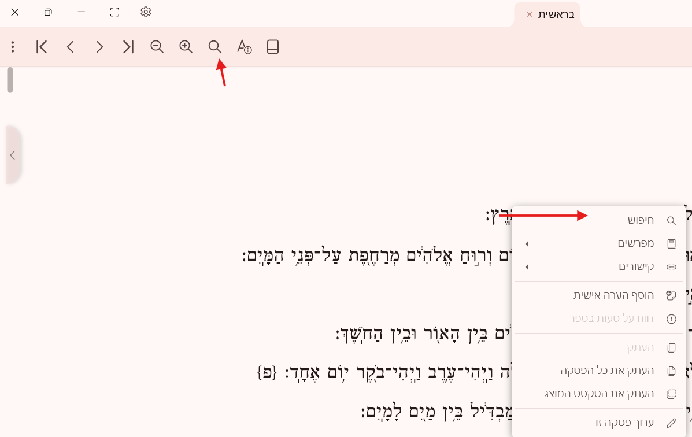692x437 pixels.
Task: Click the search magnifier icon in toolbar
Action: point(215,47)
